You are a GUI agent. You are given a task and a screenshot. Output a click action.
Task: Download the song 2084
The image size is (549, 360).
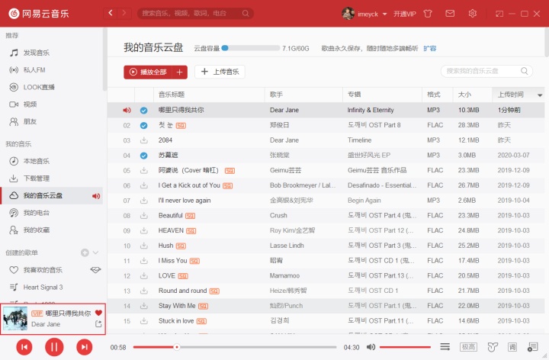click(143, 140)
